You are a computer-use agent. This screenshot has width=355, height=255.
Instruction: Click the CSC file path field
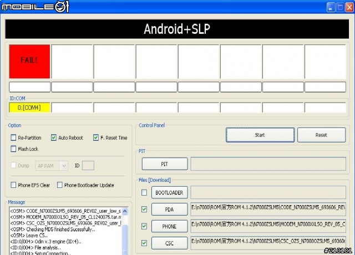(268, 243)
